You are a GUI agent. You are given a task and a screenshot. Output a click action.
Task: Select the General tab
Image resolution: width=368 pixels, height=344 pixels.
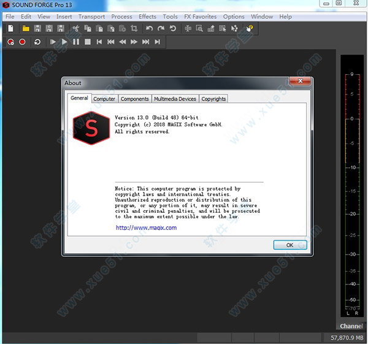click(x=79, y=98)
